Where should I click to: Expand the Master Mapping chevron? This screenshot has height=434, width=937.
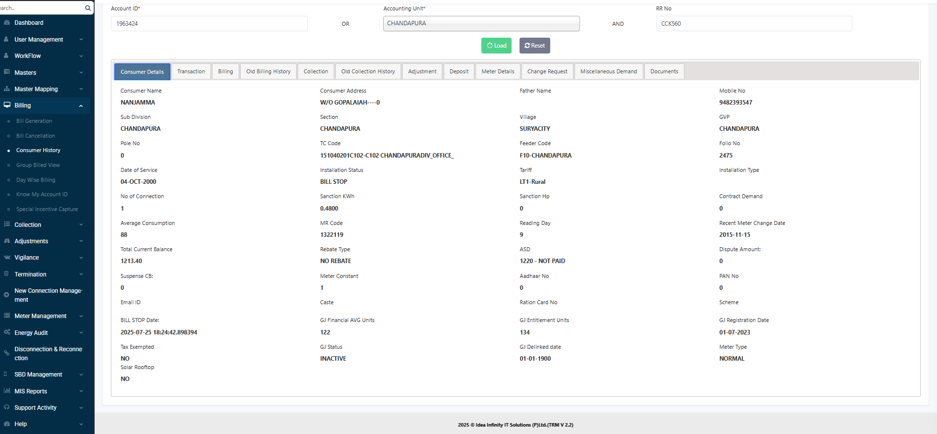(81, 89)
